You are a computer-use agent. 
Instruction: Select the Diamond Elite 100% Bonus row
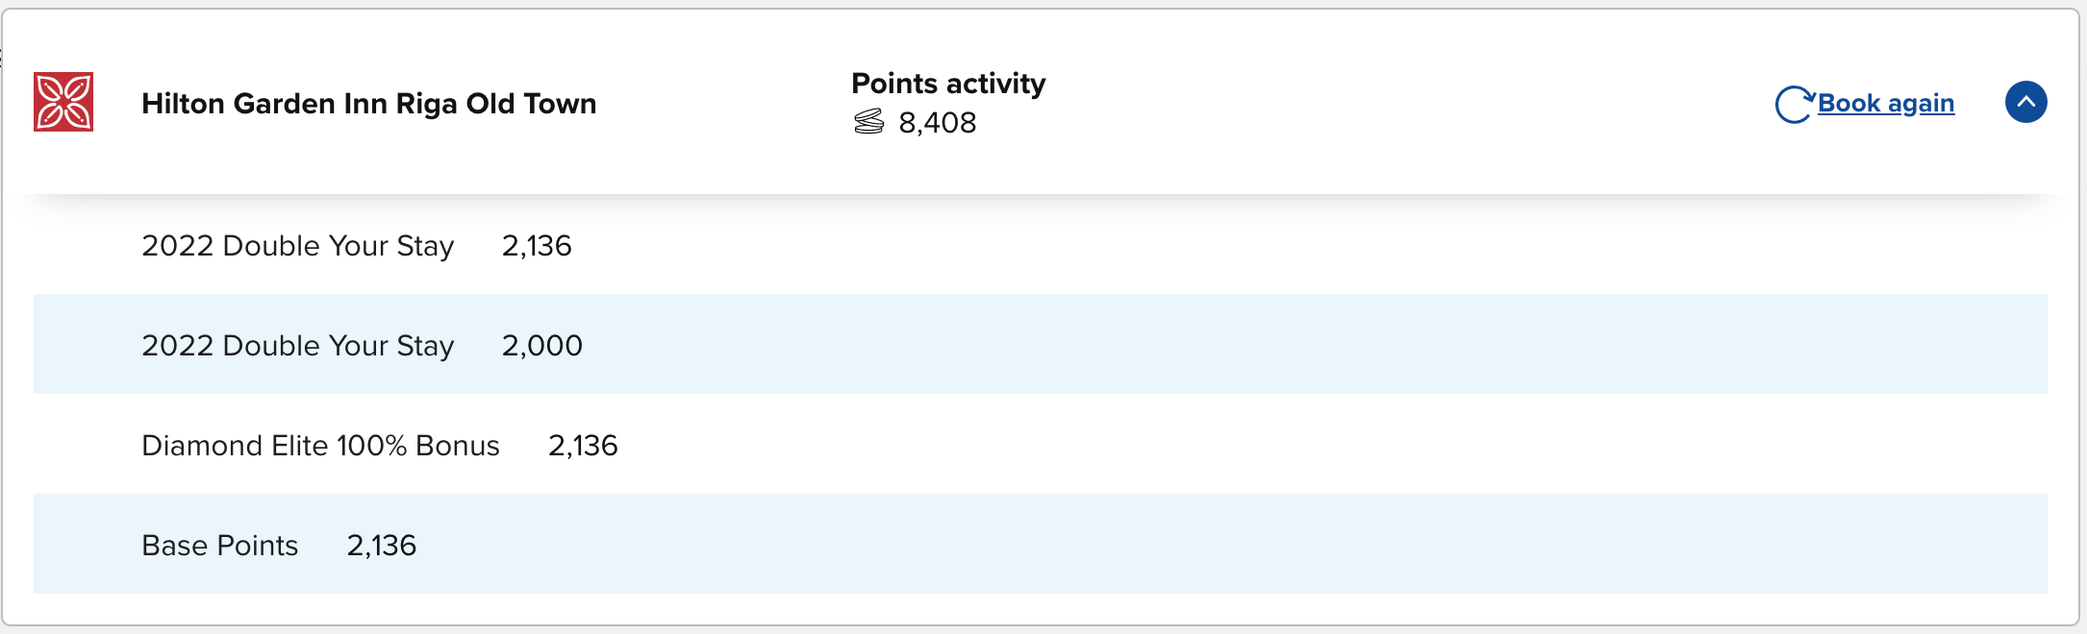tap(1041, 444)
